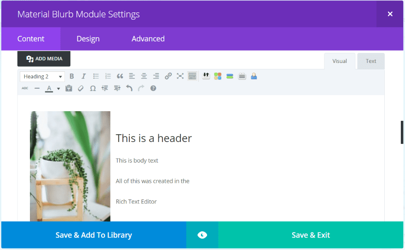Switch to the Text editor tab
This screenshot has height=250, width=405.
[371, 61]
